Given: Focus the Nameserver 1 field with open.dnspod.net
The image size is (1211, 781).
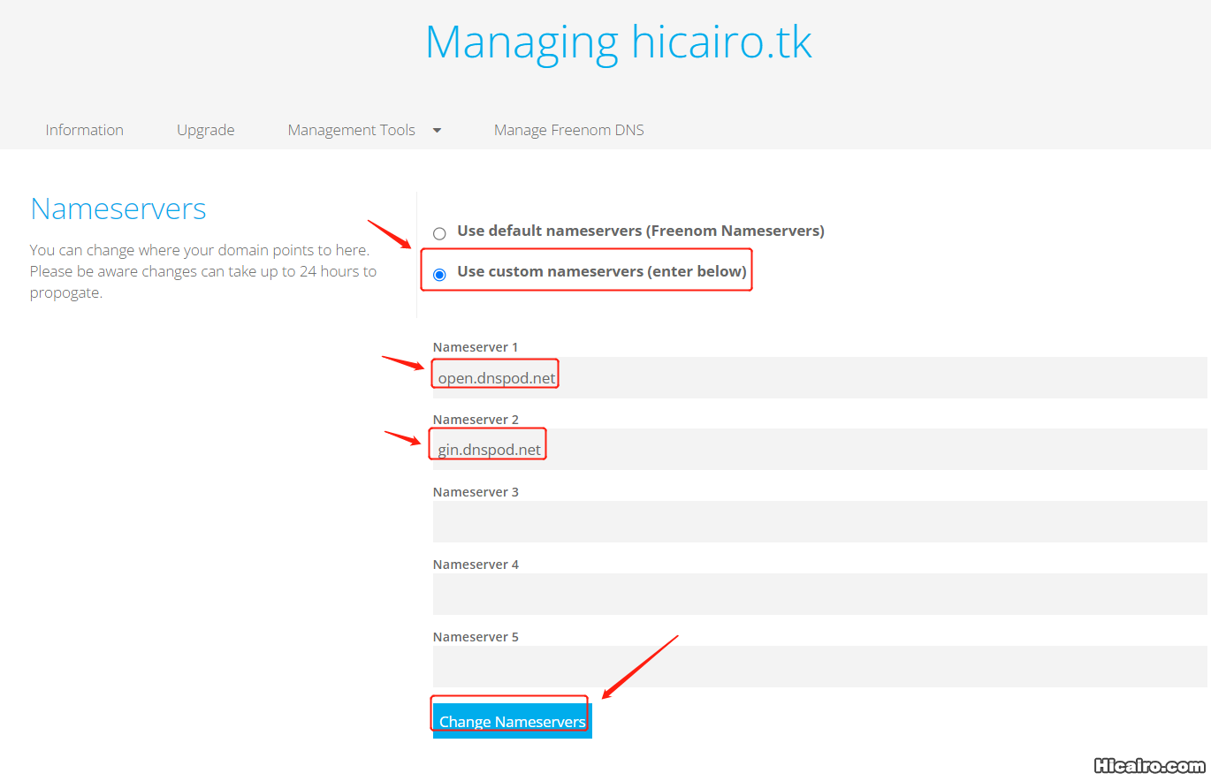Looking at the screenshot, I should [819, 378].
